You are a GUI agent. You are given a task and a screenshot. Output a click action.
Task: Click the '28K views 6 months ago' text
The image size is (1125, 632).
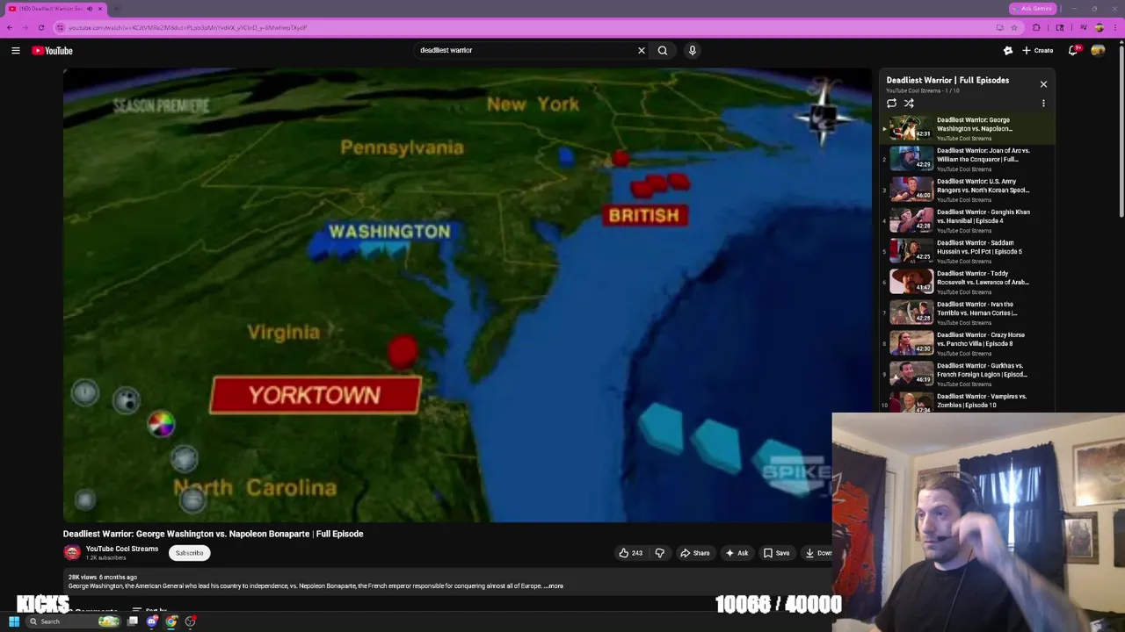[103, 578]
